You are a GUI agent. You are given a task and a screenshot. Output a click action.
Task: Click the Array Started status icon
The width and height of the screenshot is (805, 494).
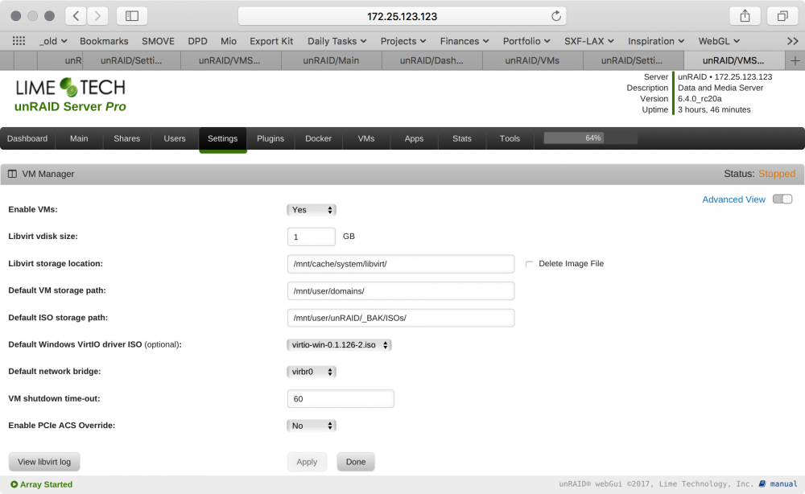pyautogui.click(x=14, y=484)
